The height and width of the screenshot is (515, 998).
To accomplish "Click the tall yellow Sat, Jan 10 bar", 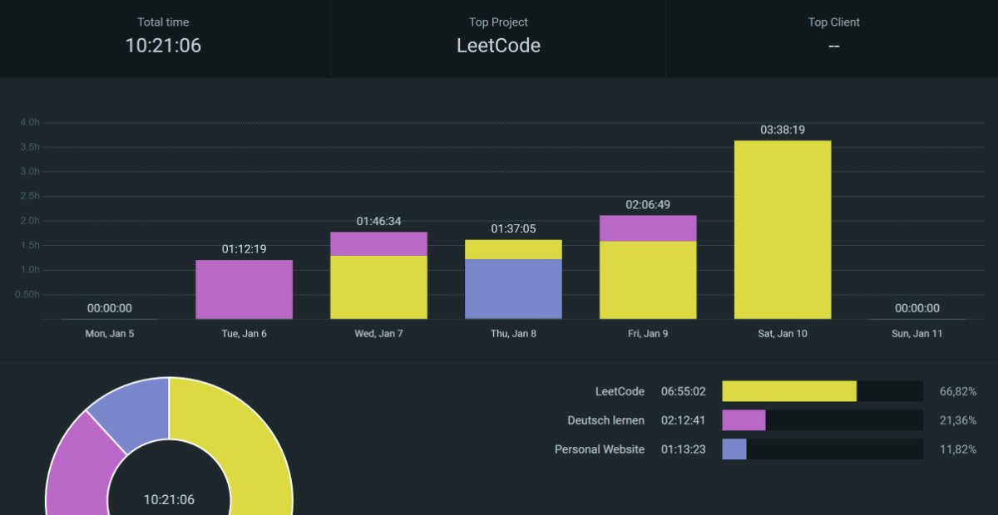I will [783, 229].
